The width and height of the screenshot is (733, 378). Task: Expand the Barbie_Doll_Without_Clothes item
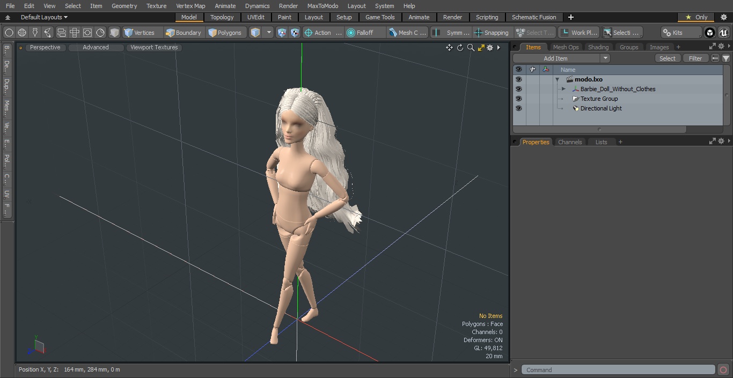[563, 89]
